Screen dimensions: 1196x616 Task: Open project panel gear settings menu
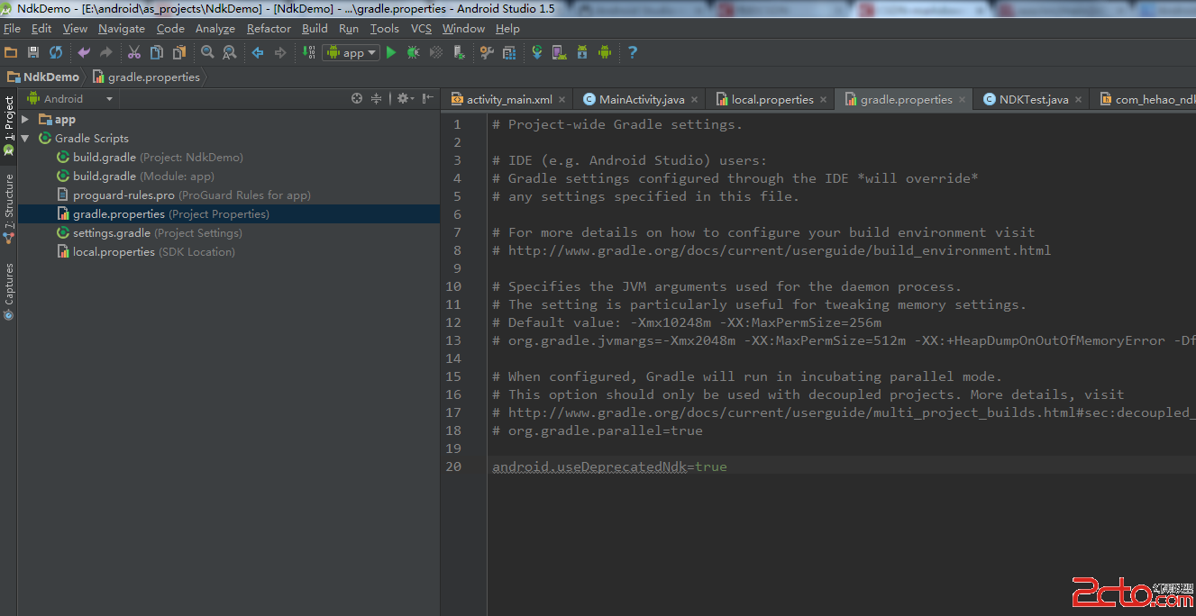[x=404, y=99]
